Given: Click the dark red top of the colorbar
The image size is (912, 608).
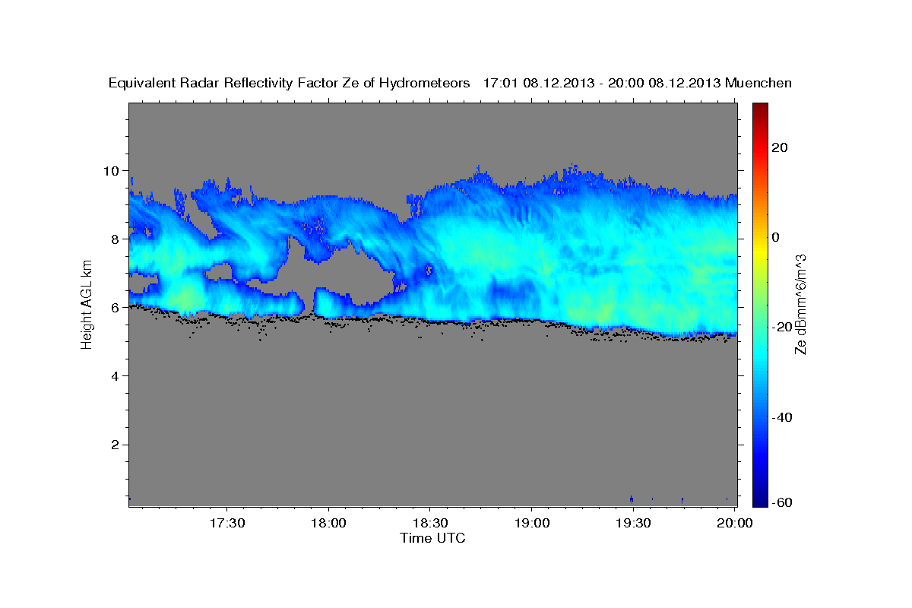Looking at the screenshot, I should click(x=760, y=108).
